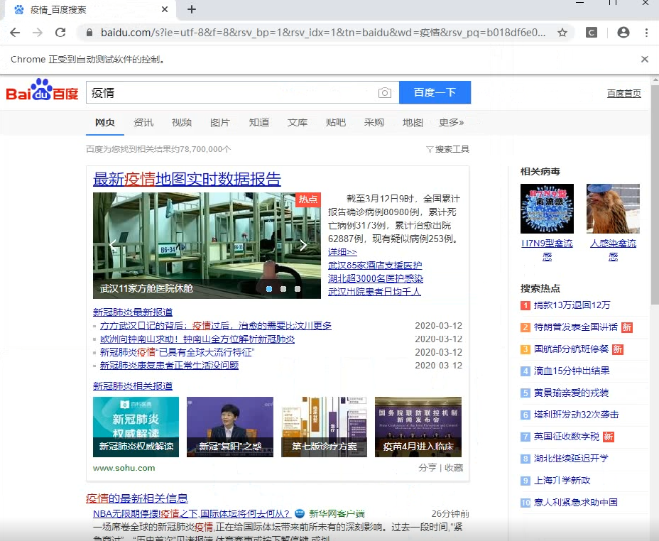
Task: Switch to the 贴吧 tab
Action: coord(336,123)
